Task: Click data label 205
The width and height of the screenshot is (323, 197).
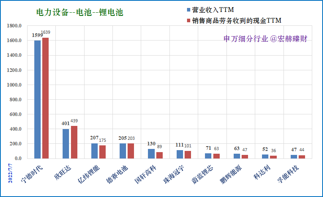Action: (x=122, y=138)
